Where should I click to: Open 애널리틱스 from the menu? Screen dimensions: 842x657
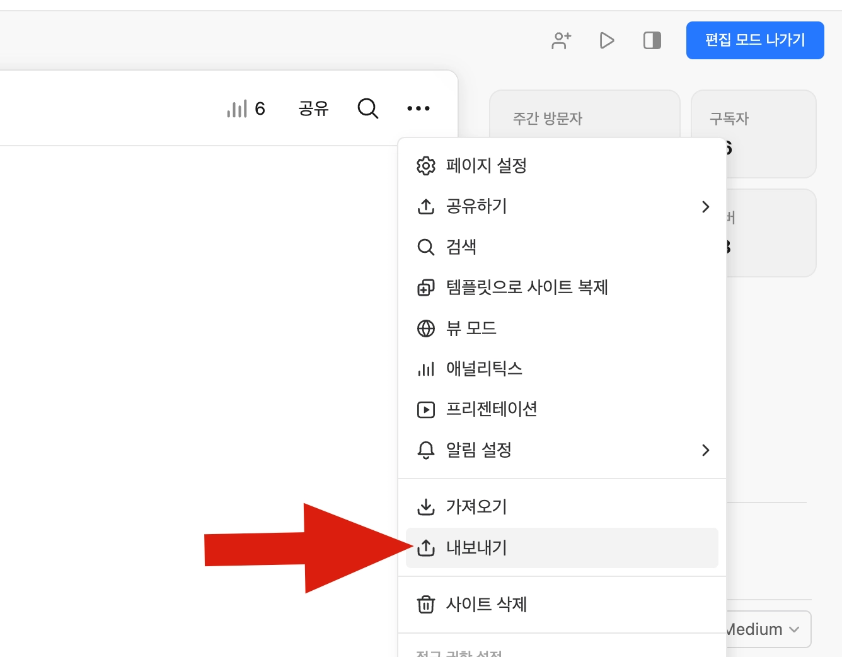coord(484,369)
